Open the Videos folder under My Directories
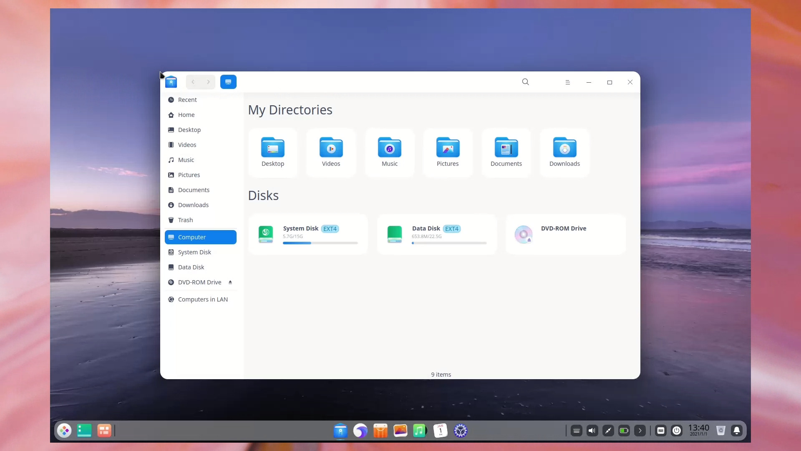The width and height of the screenshot is (801, 451). [331, 152]
